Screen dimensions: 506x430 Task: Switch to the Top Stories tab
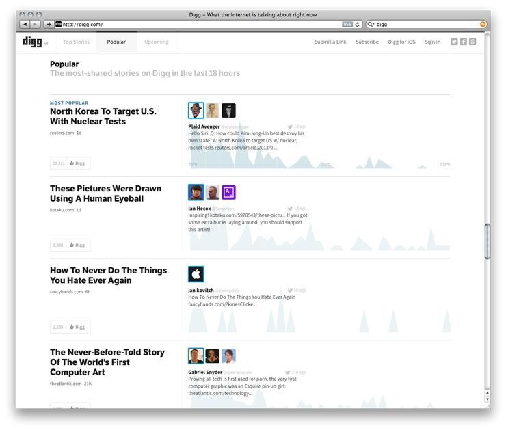tap(76, 42)
